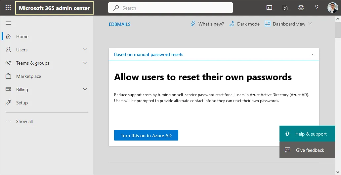This screenshot has width=341, height=175.
Task: Click the Dashboard view grid icon
Action: 268,24
